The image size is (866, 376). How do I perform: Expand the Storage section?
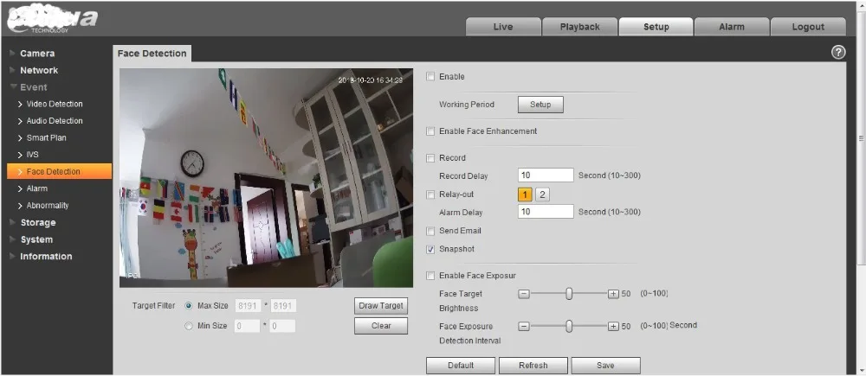point(37,223)
